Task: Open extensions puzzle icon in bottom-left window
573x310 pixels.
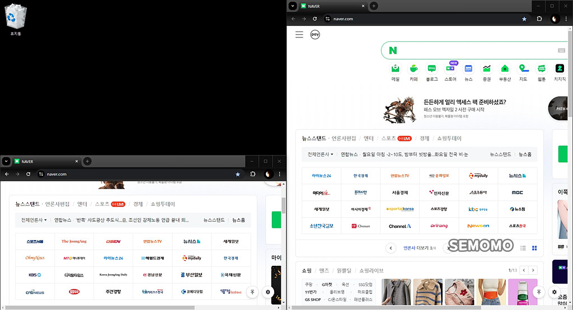Action: (253, 174)
